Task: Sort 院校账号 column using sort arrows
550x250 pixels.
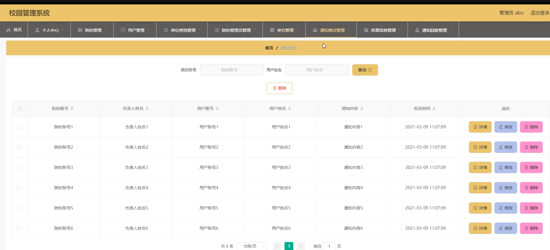Action: pos(72,108)
